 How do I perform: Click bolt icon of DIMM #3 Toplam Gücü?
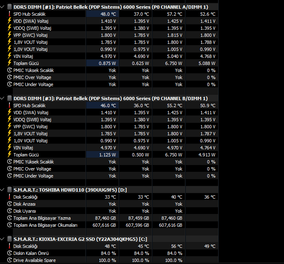[10, 155]
